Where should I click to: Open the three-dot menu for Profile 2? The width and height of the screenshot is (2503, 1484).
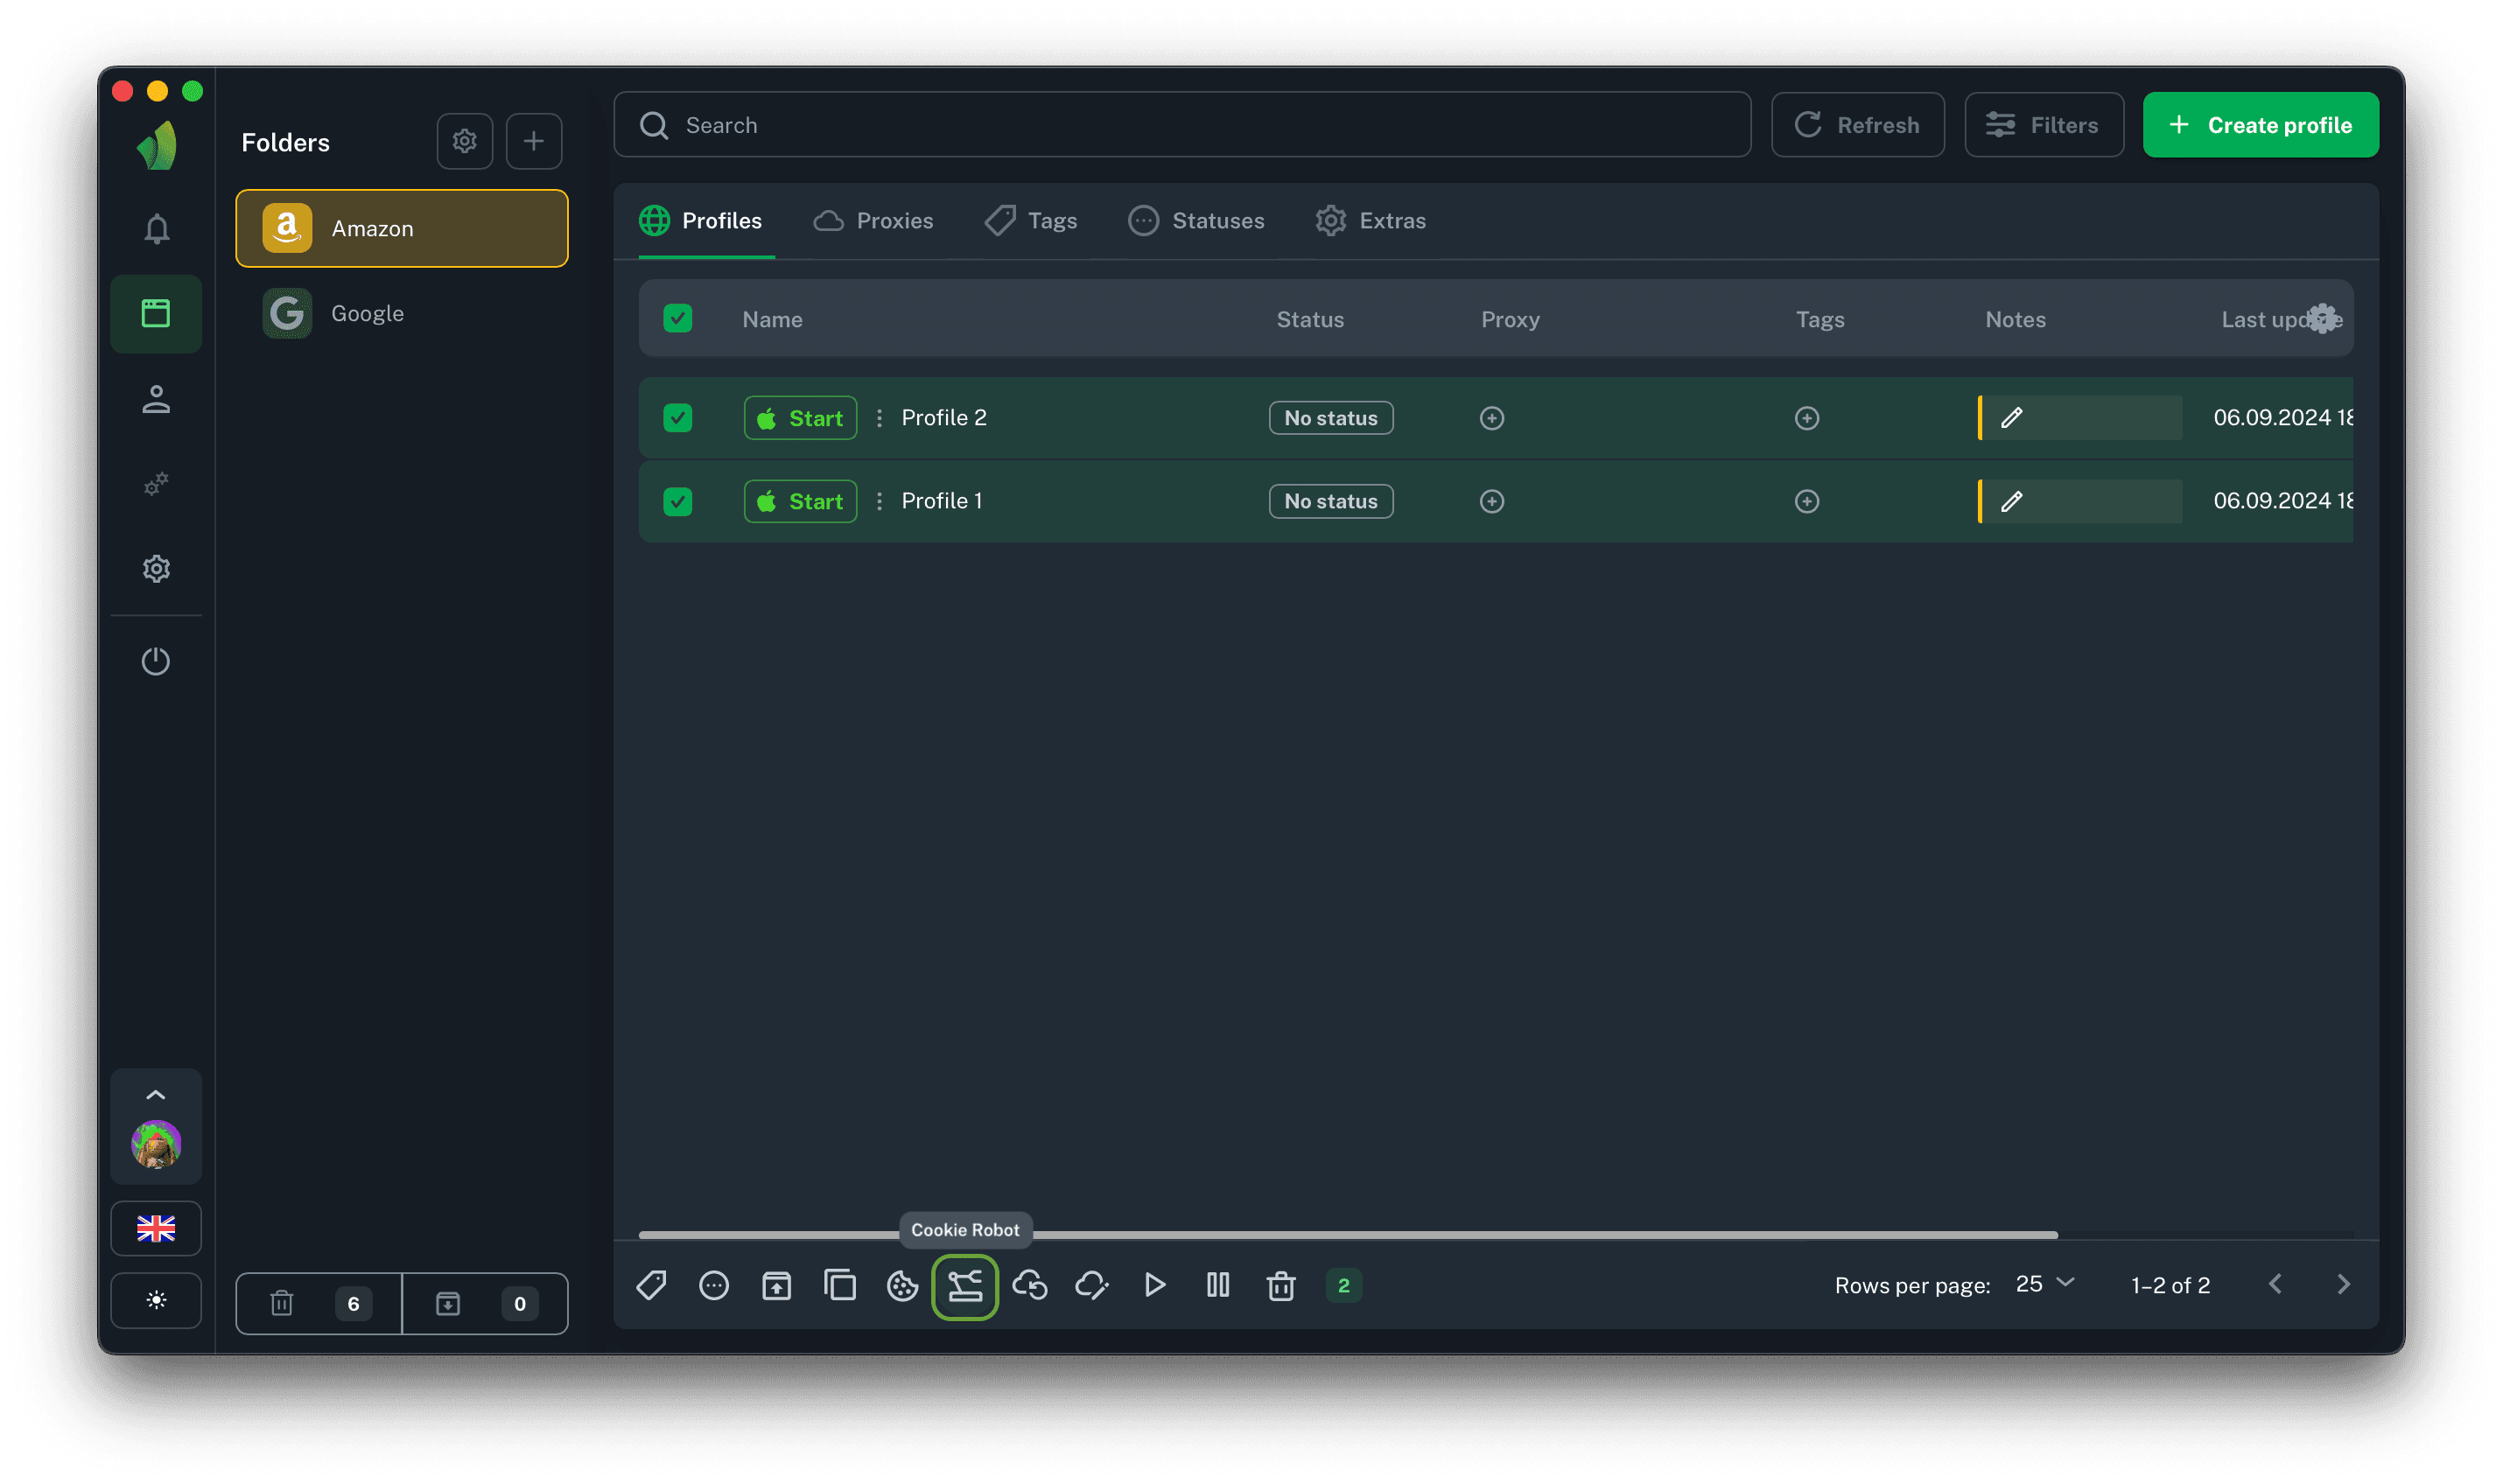(x=879, y=418)
